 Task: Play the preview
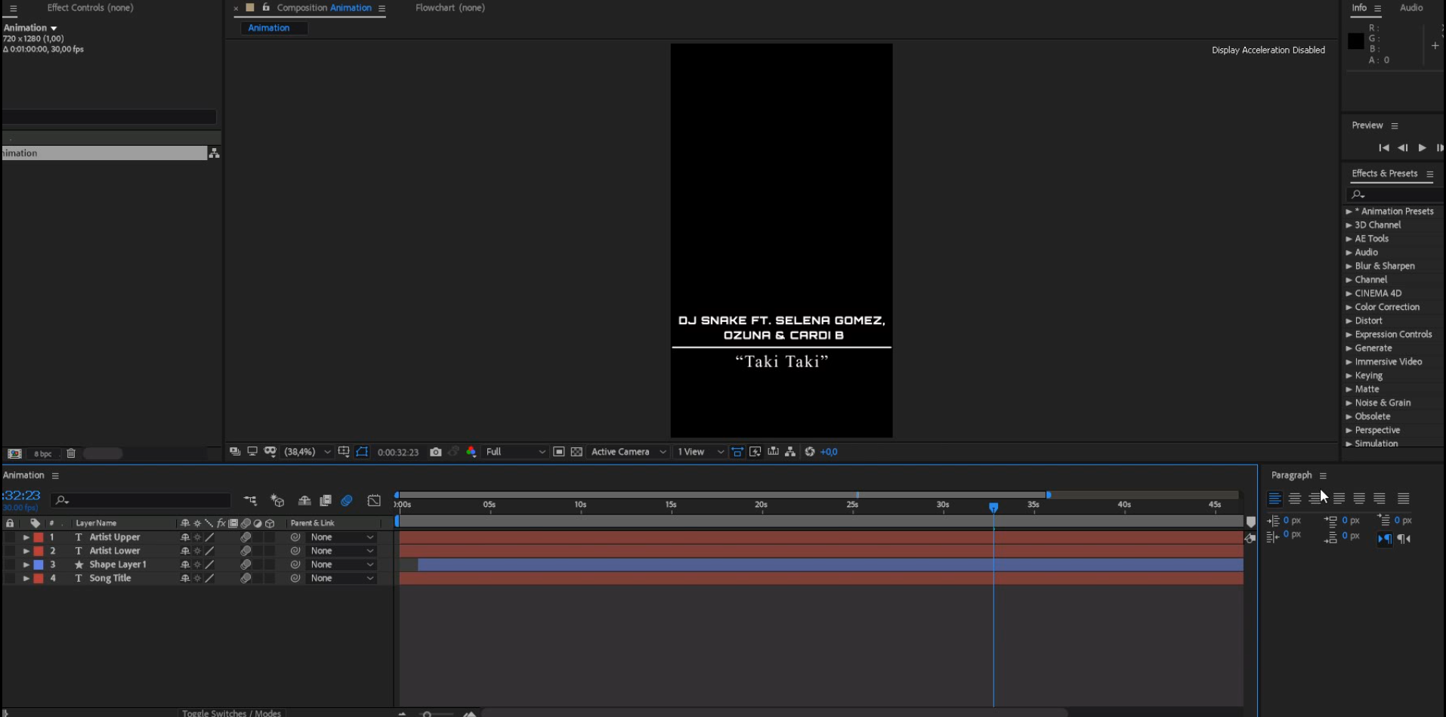[1423, 148]
